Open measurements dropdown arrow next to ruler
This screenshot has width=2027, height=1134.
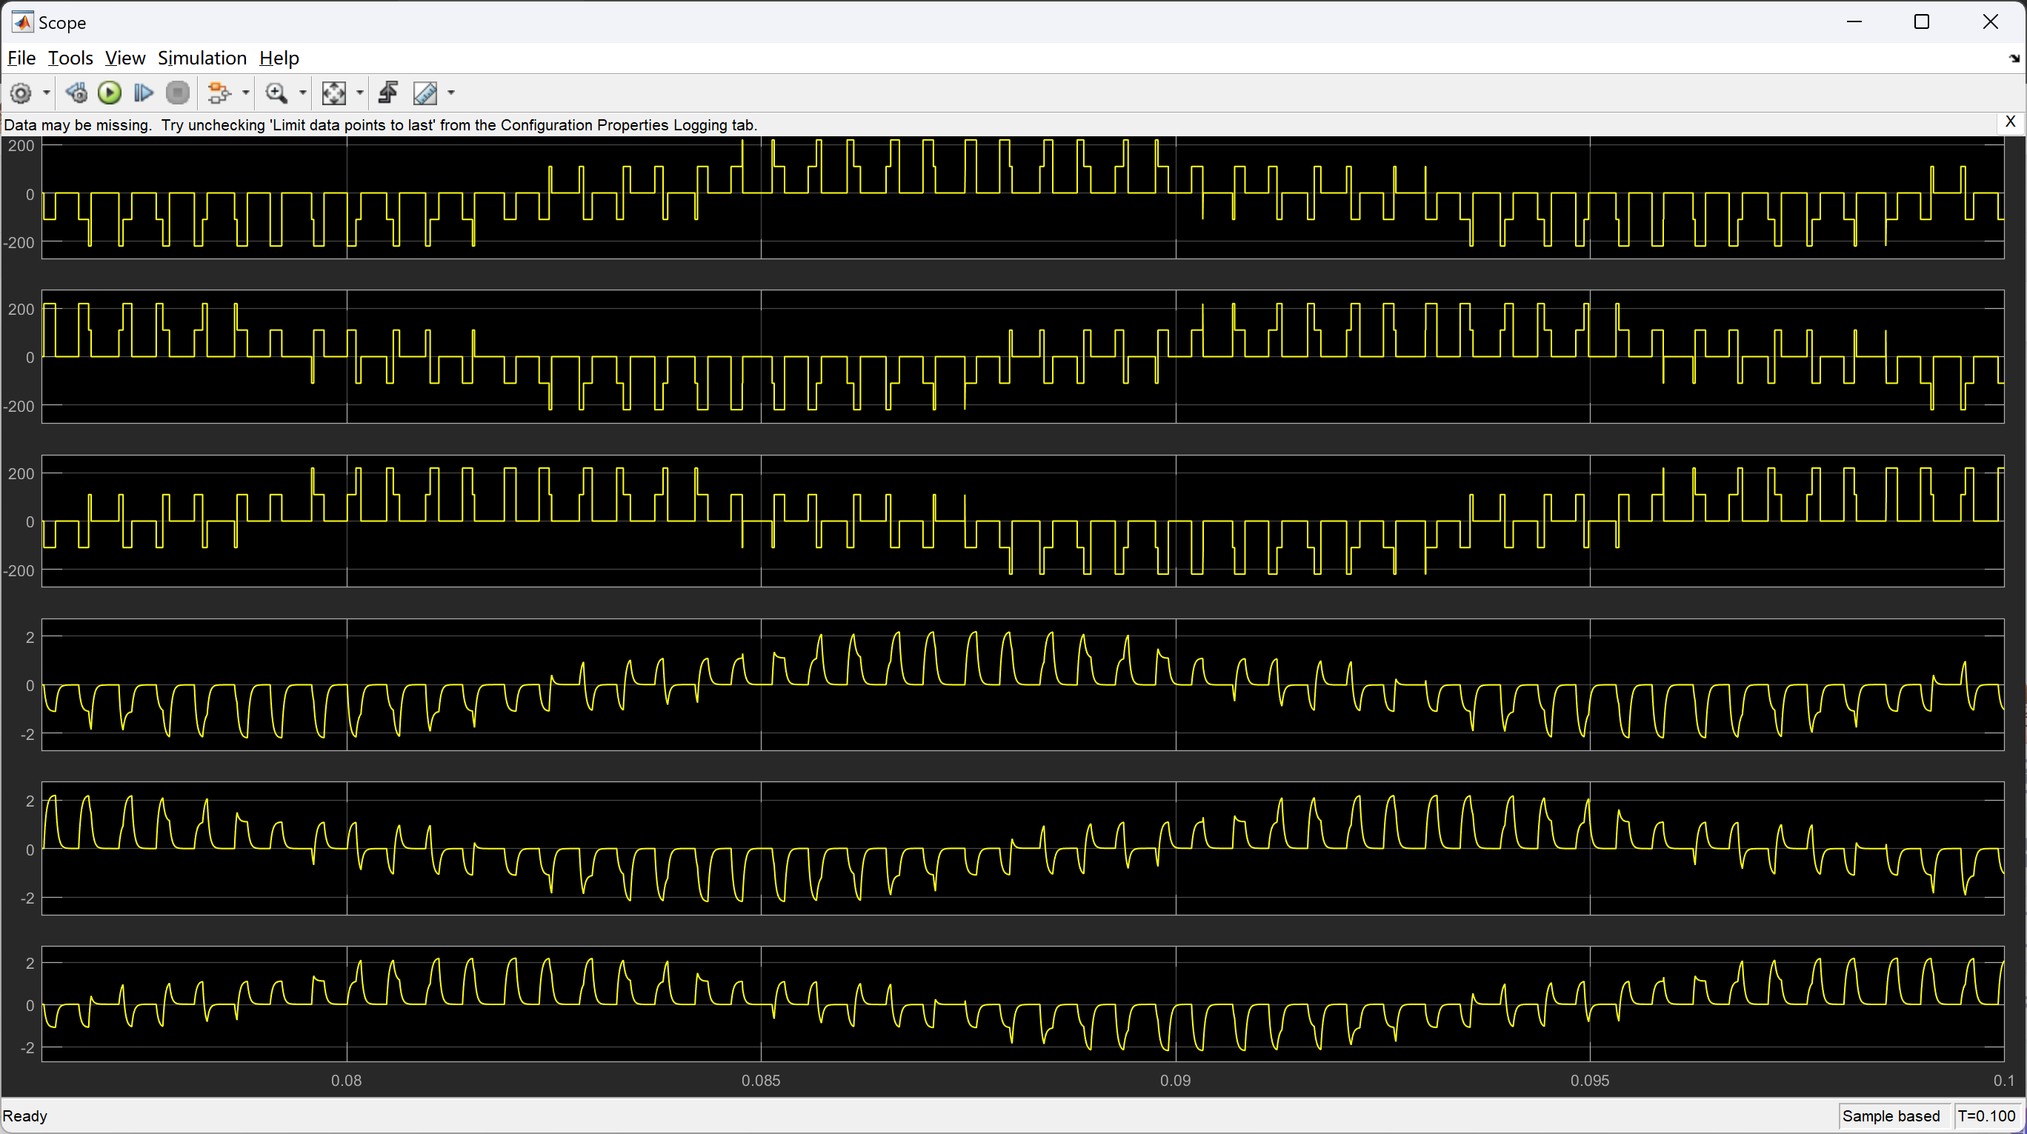point(451,93)
